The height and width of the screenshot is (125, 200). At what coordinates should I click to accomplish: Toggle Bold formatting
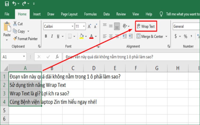point(46,36)
